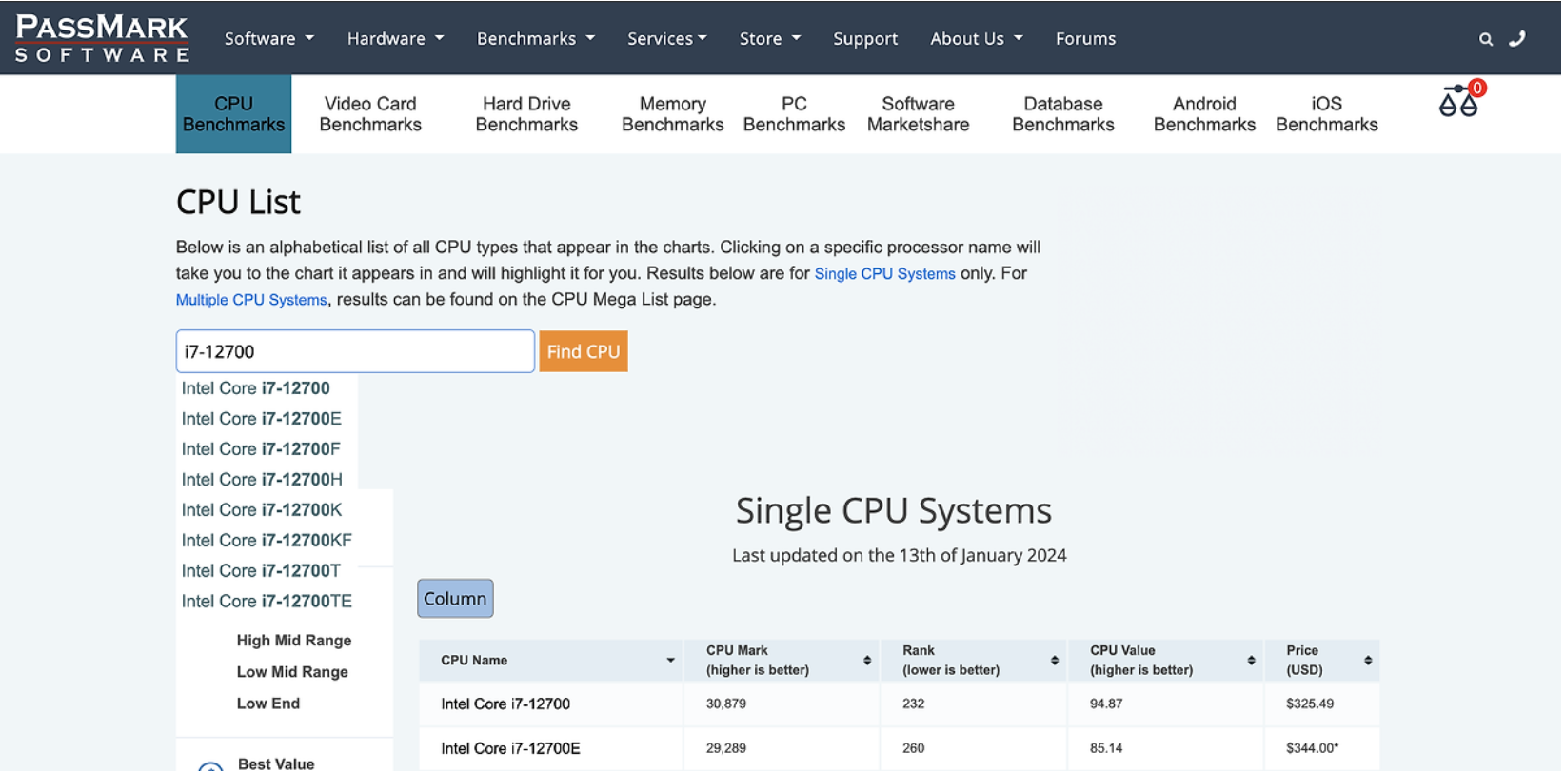The height and width of the screenshot is (773, 1565).
Task: Expand the Software dropdown menu
Action: [x=269, y=39]
